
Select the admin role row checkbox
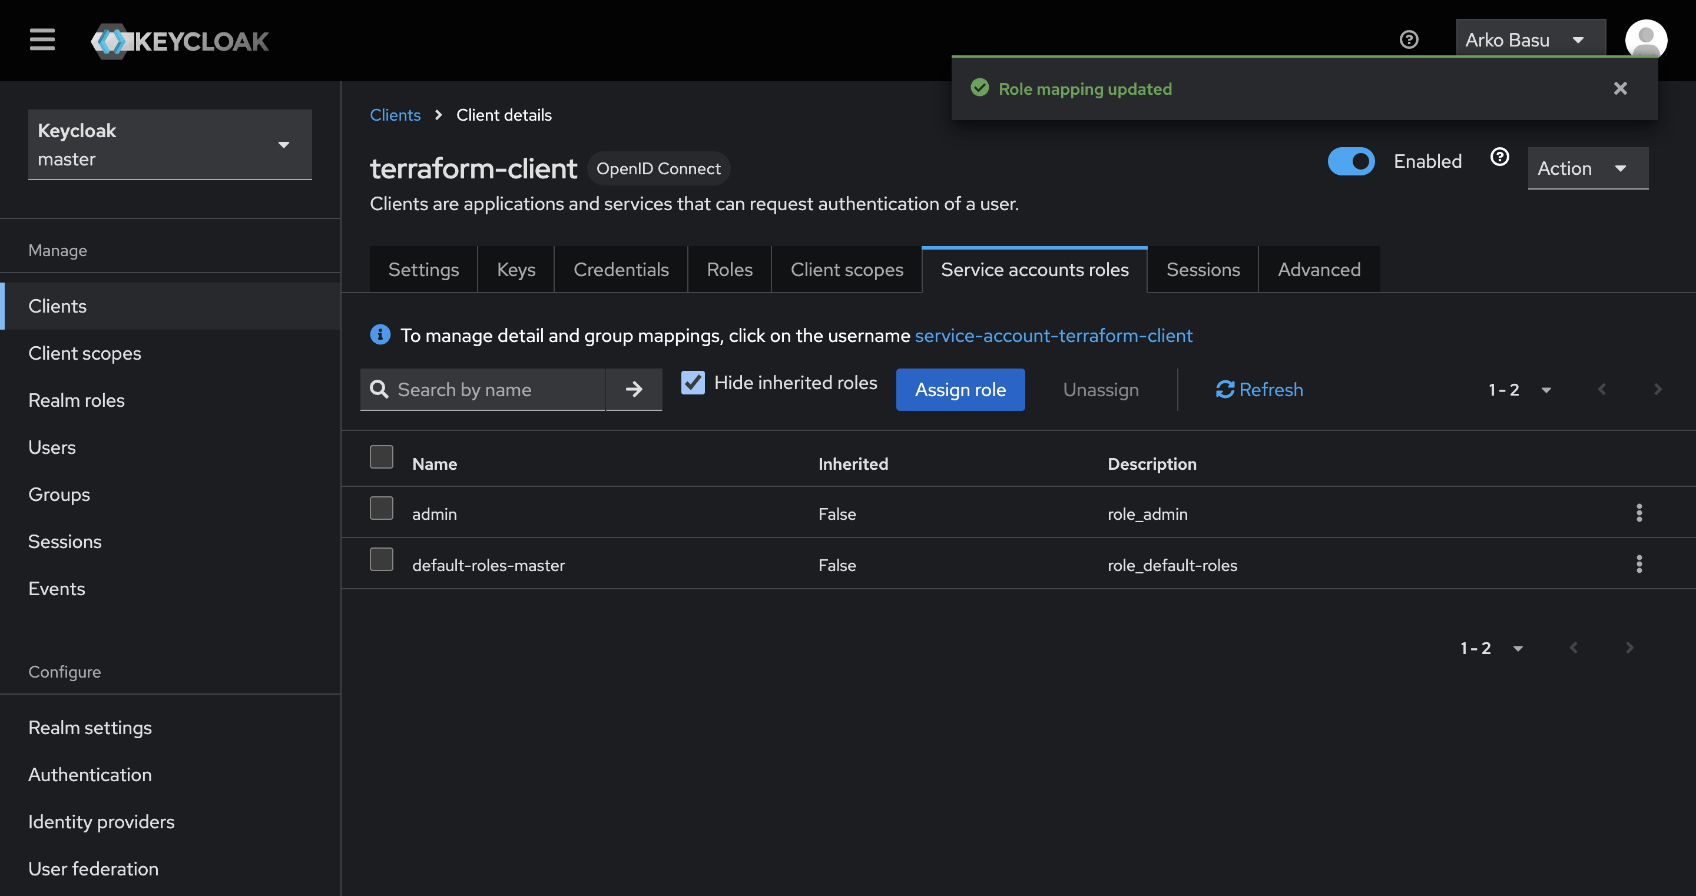click(x=381, y=507)
